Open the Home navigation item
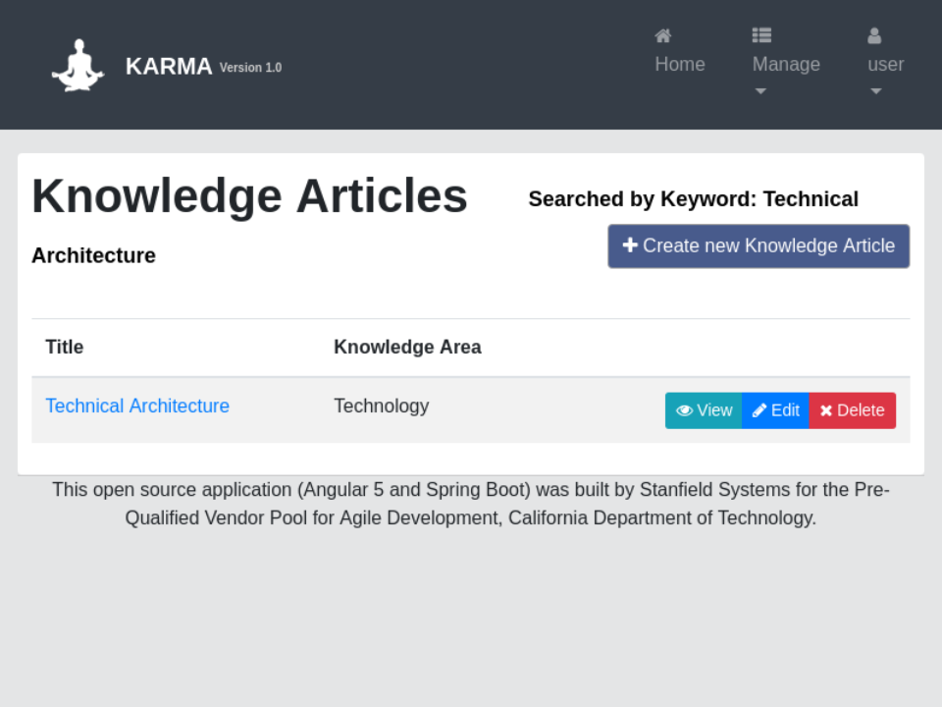Viewport: 942px width, 707px height. click(x=680, y=64)
